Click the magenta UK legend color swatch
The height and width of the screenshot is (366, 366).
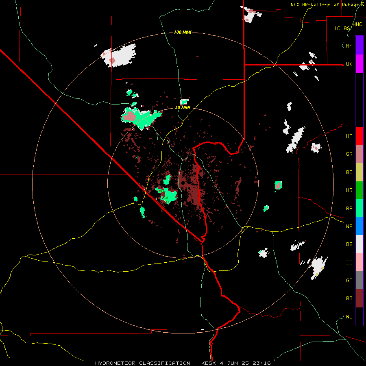pyautogui.click(x=359, y=63)
